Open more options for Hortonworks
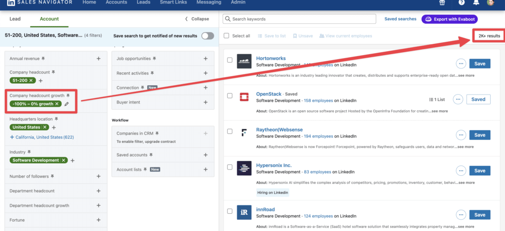The width and height of the screenshot is (505, 231). [x=461, y=64]
